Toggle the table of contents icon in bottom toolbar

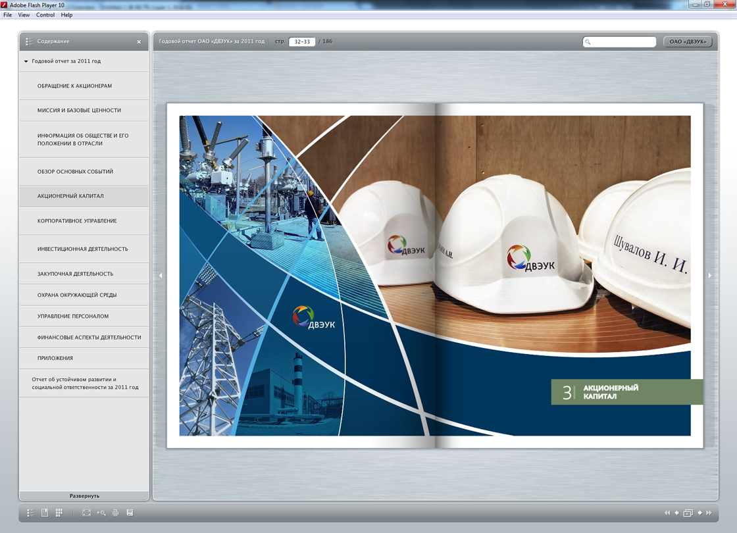[30, 513]
